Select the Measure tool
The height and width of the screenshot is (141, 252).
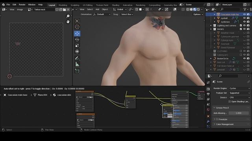click(x=77, y=64)
